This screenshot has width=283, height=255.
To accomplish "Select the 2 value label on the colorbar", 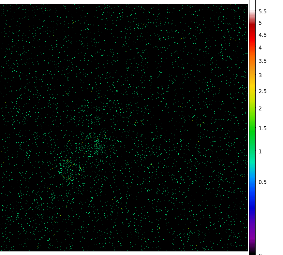I will tap(260, 108).
